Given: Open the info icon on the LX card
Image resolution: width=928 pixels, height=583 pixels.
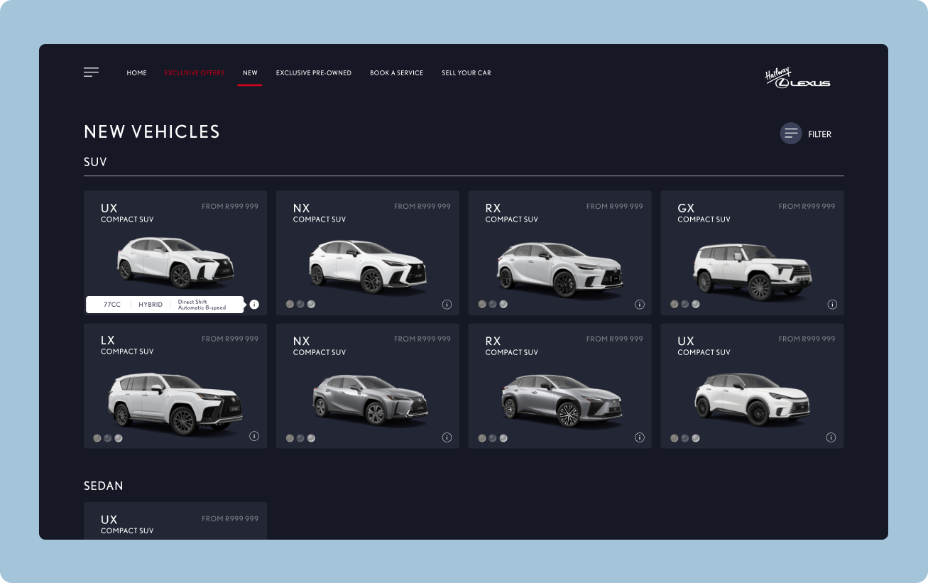Looking at the screenshot, I should pyautogui.click(x=254, y=436).
